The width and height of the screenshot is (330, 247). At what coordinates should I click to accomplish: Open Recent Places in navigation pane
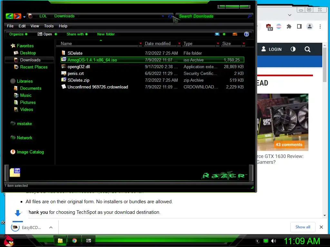(x=34, y=67)
